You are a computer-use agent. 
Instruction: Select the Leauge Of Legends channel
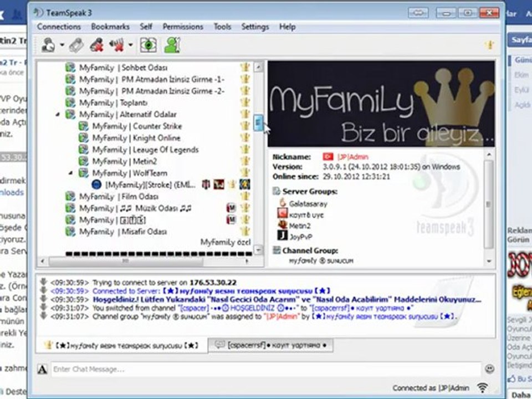pos(146,150)
